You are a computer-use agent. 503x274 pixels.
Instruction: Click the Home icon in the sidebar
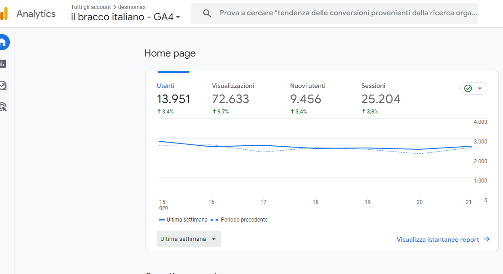tap(3, 42)
